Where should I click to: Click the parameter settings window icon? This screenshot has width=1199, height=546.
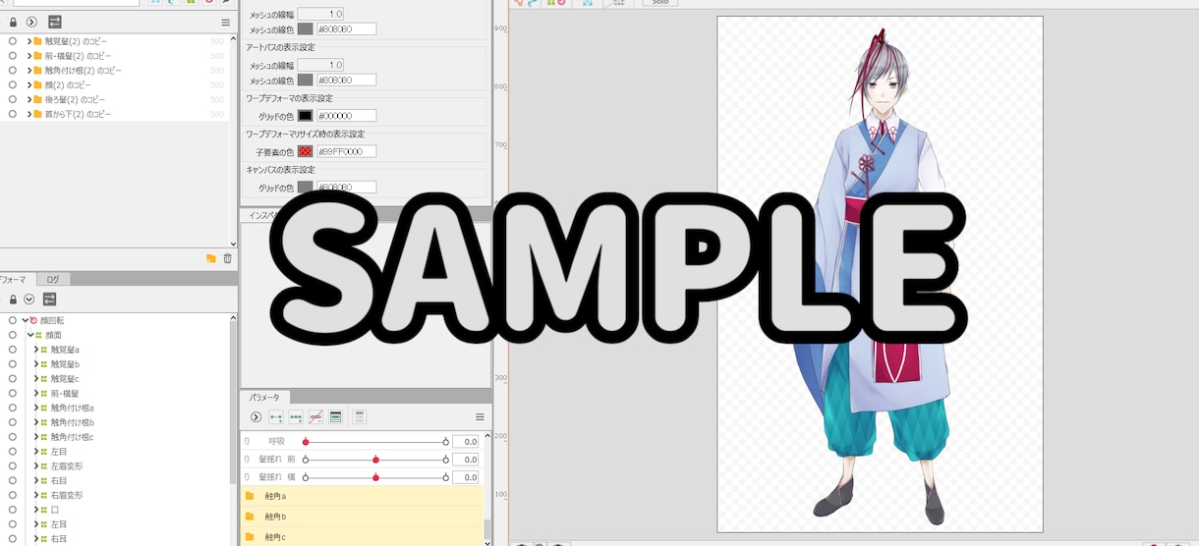[335, 416]
